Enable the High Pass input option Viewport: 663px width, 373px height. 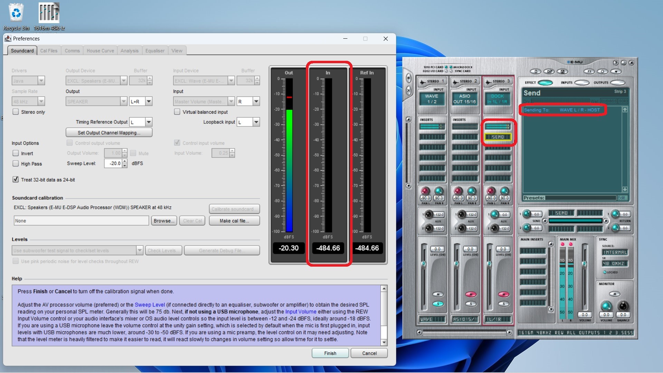[x=16, y=163]
